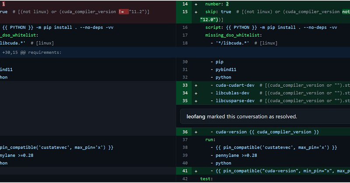The height and width of the screenshot is (183, 350).
Task: Click line number 33 in right pane
Action: tap(185, 85)
